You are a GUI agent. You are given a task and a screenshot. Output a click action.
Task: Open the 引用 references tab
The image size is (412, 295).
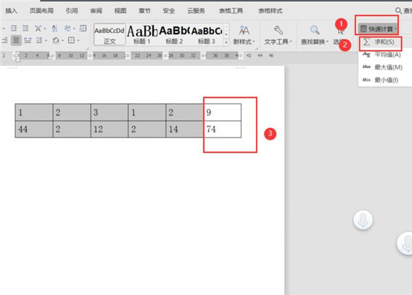(x=71, y=11)
